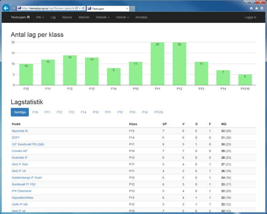The width and height of the screenshot is (267, 214).
Task: Open the Njurunda IK club link
Action: 20,131
